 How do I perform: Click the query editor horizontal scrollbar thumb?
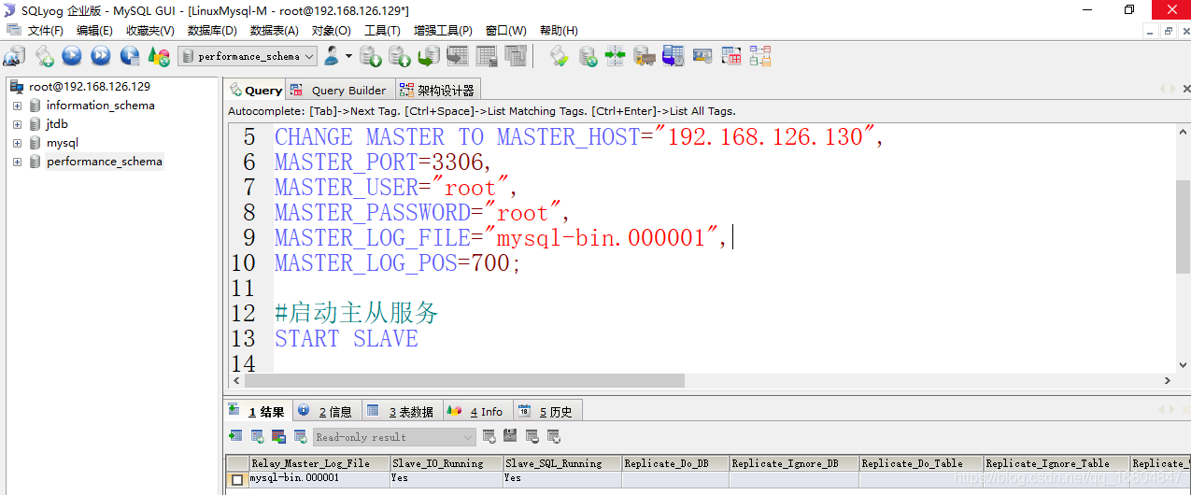pyautogui.click(x=463, y=381)
